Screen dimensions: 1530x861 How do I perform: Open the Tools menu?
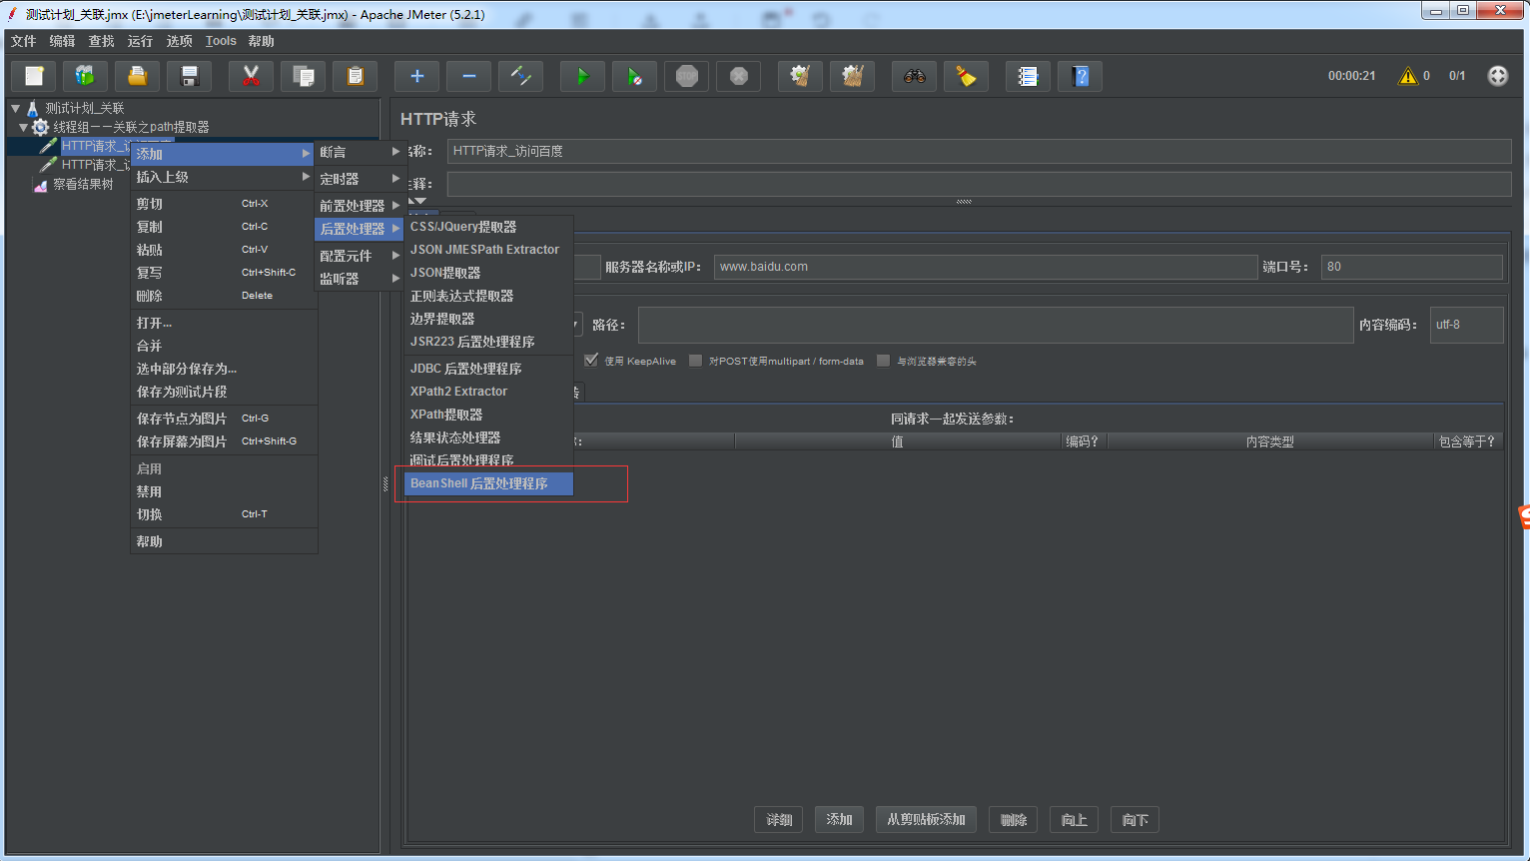pos(220,41)
